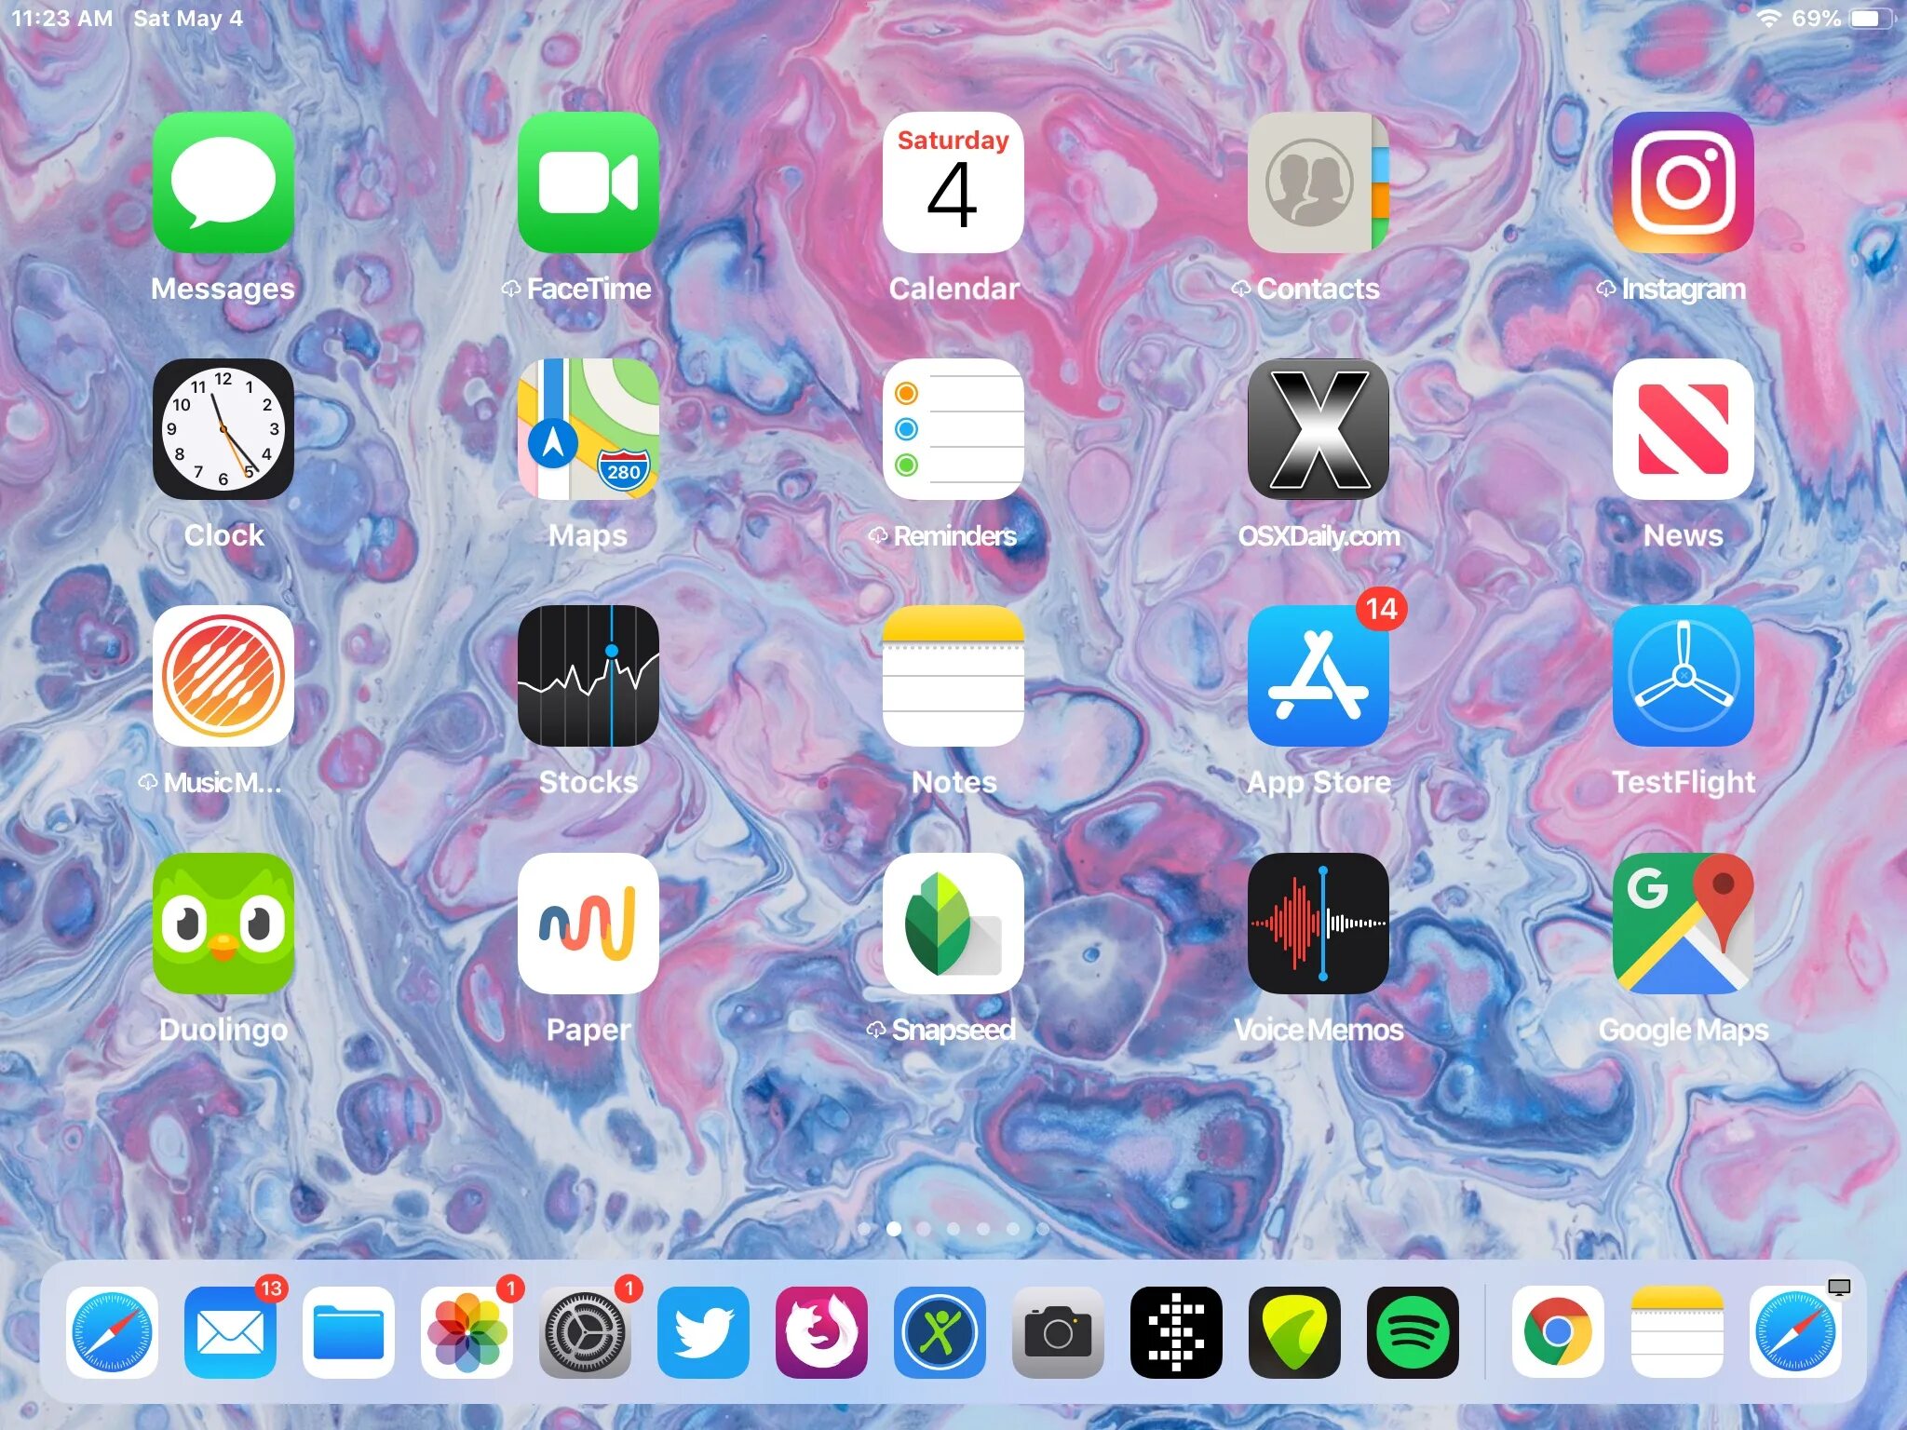Launch Twitter from the dock
1907x1430 pixels.
(x=703, y=1332)
